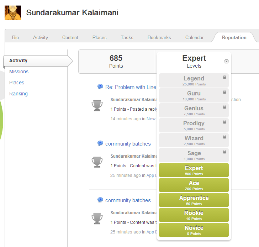259x247 pixels.
Task: Open 'Re: Problem with Line' discussion link
Action: coord(131,87)
